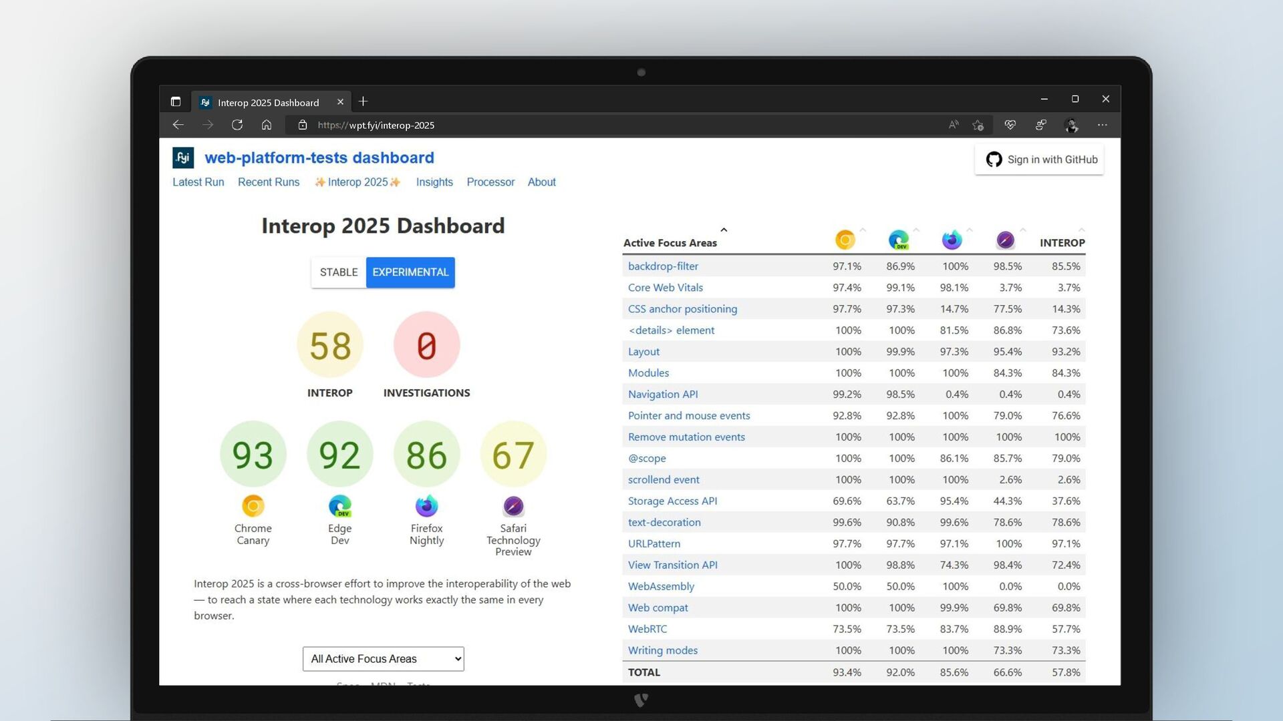Image resolution: width=1283 pixels, height=721 pixels.
Task: Reload the page with refresh icon
Action: point(237,125)
